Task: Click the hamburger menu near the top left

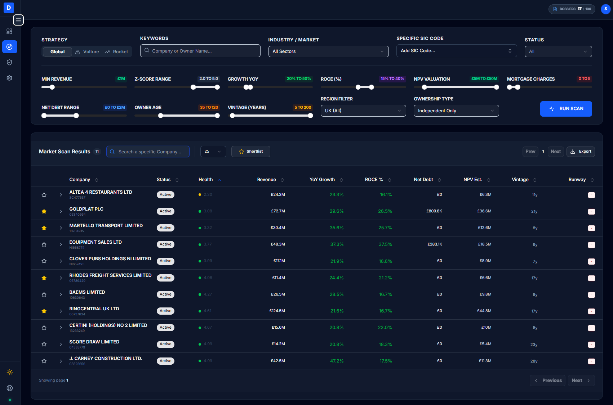Action: coord(18,20)
